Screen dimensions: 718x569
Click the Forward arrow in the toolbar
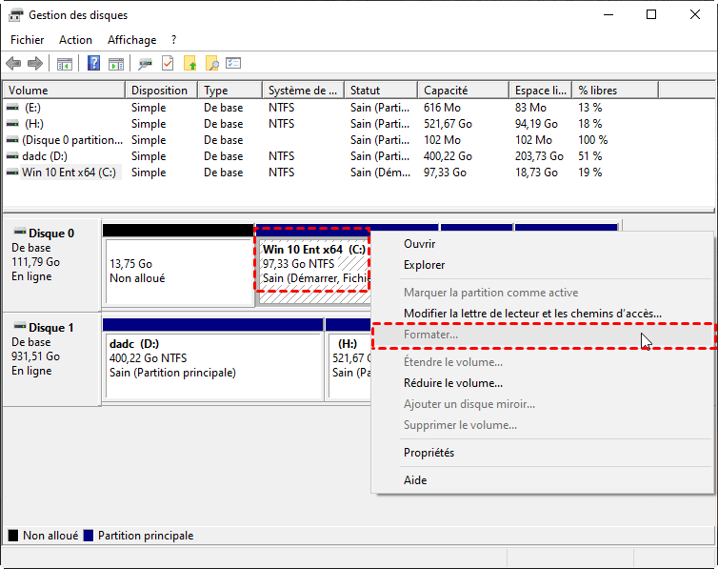[35, 64]
